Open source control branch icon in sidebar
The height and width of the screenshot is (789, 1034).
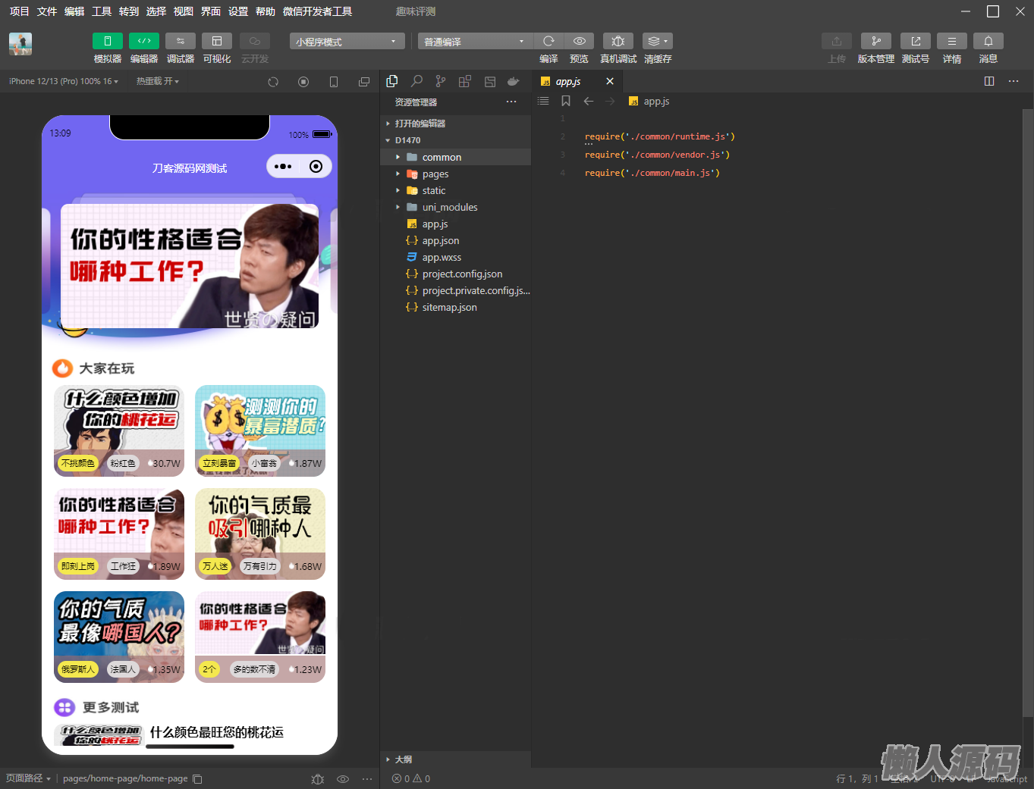pos(441,81)
